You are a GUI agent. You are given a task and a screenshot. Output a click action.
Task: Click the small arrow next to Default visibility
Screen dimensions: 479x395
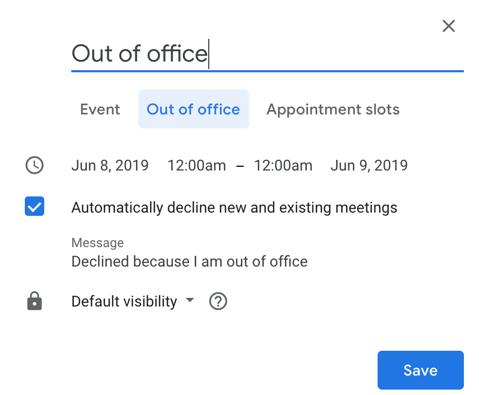189,301
